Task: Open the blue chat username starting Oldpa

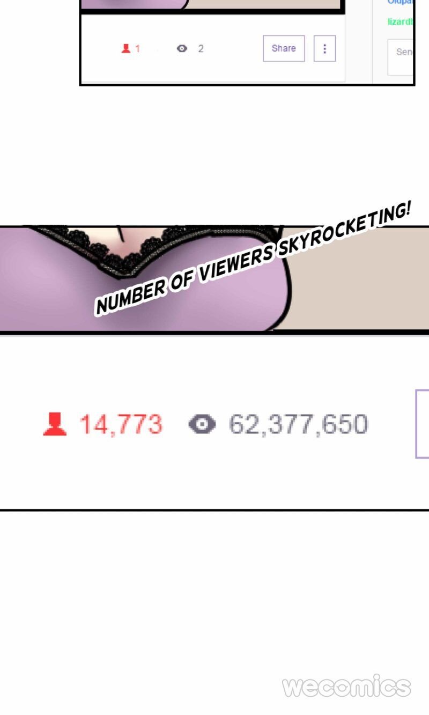Action: click(400, 2)
